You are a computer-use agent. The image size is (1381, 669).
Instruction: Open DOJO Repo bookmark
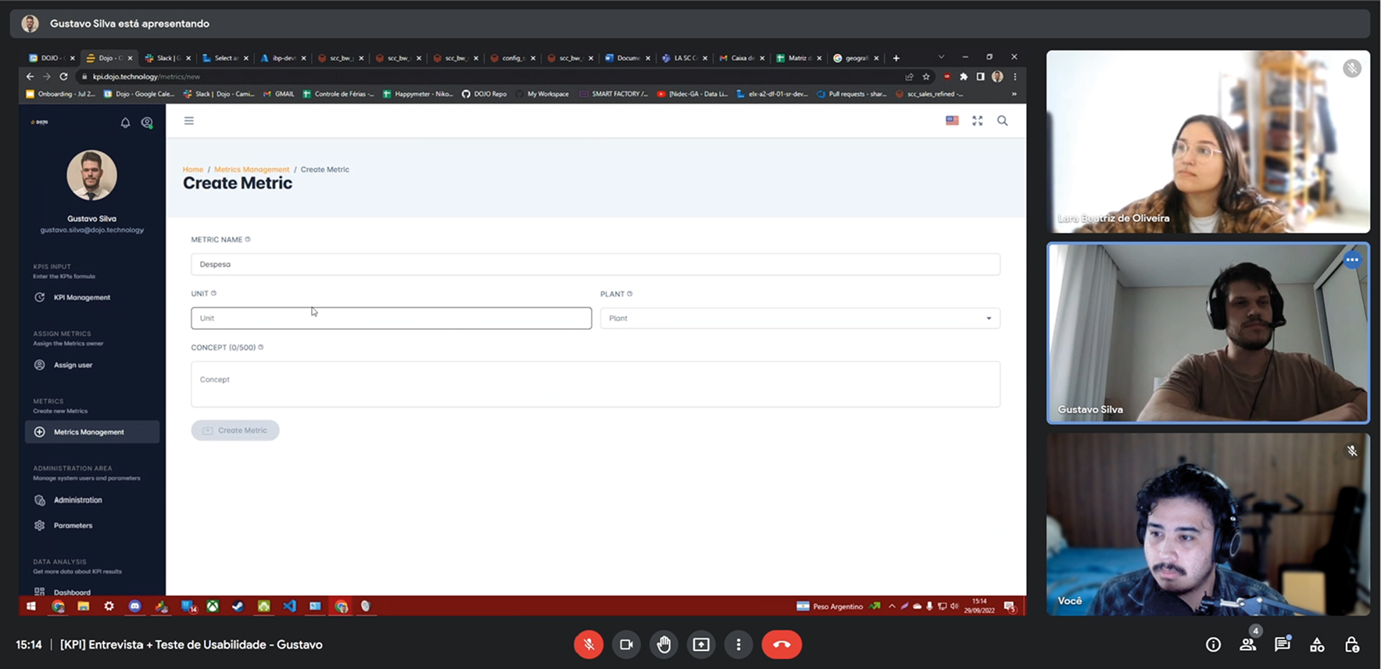484,94
